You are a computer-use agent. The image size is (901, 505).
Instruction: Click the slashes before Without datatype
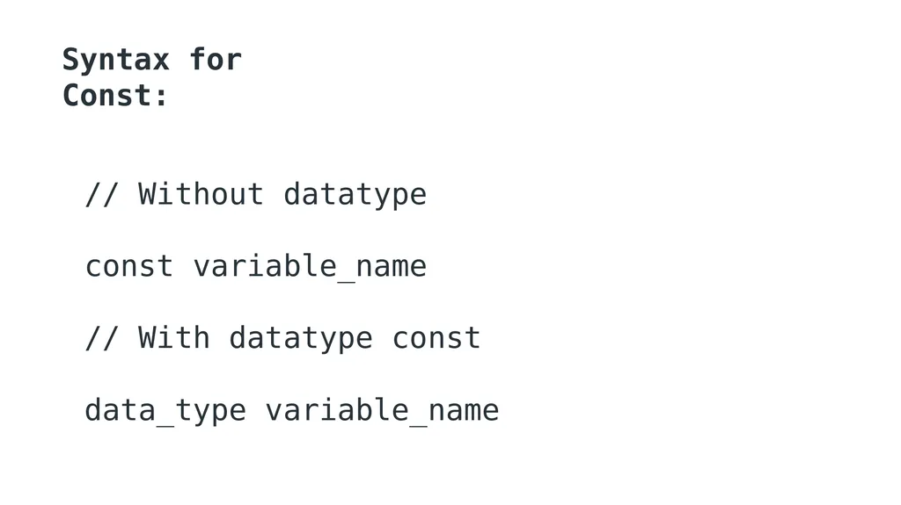pos(102,194)
